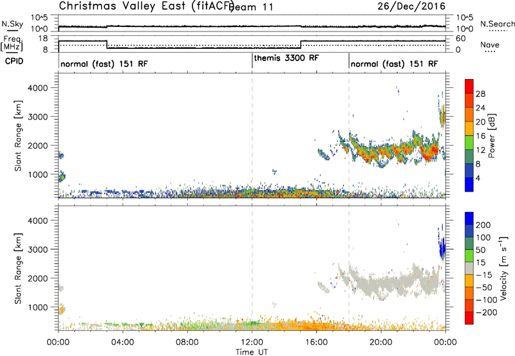The image size is (515, 356).
Task: Select the 'Time UT' axis title
Action: [x=252, y=352]
